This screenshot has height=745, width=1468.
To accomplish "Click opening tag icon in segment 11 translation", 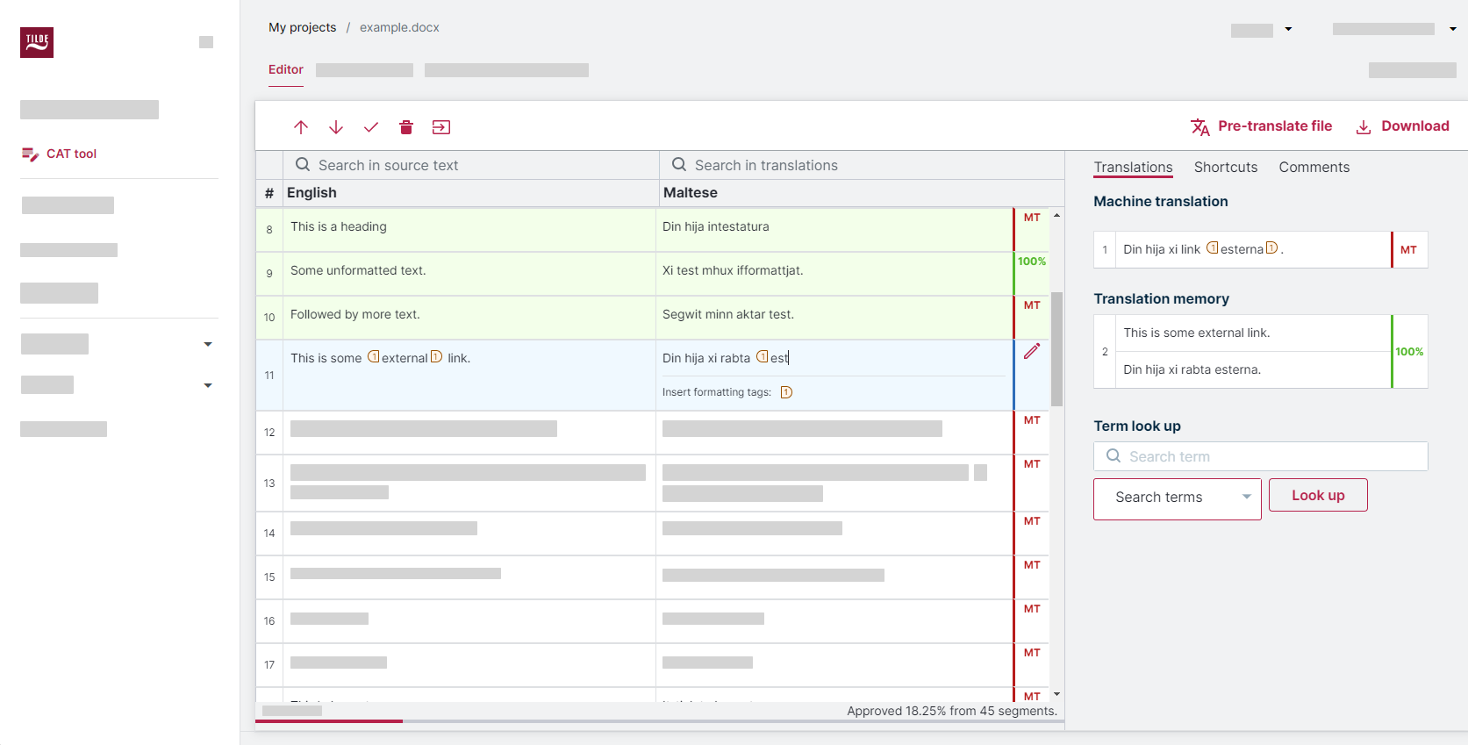I will pos(762,357).
